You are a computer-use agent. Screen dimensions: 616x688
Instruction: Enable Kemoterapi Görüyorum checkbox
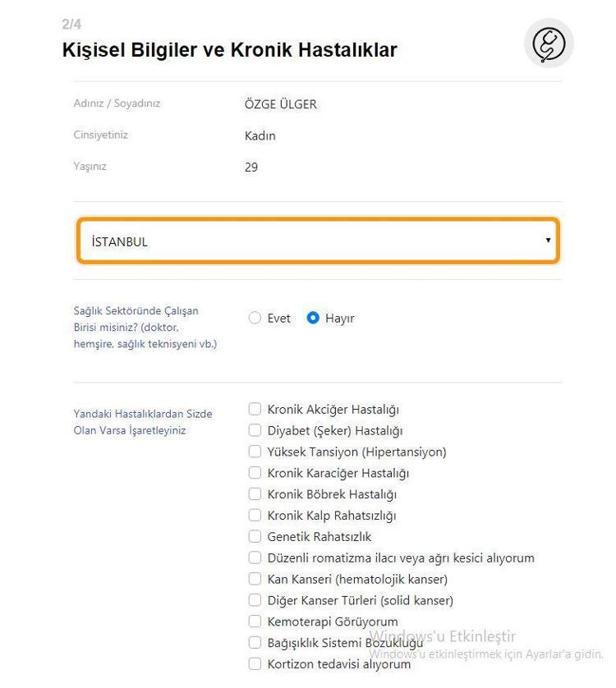(x=255, y=621)
